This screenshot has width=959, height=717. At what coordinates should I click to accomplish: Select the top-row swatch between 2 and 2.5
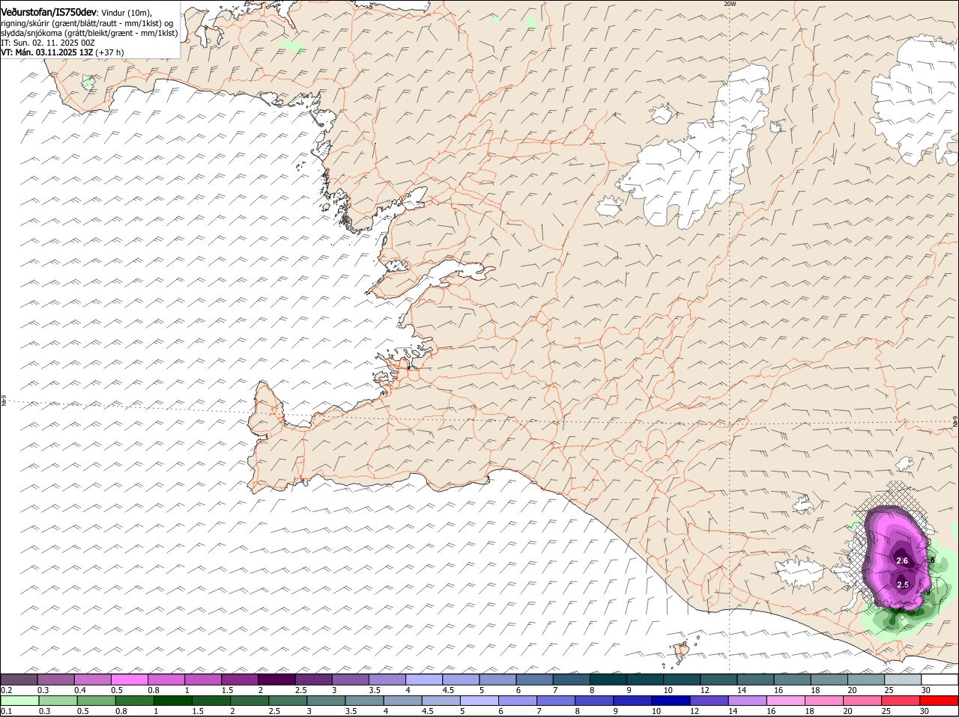[277, 679]
